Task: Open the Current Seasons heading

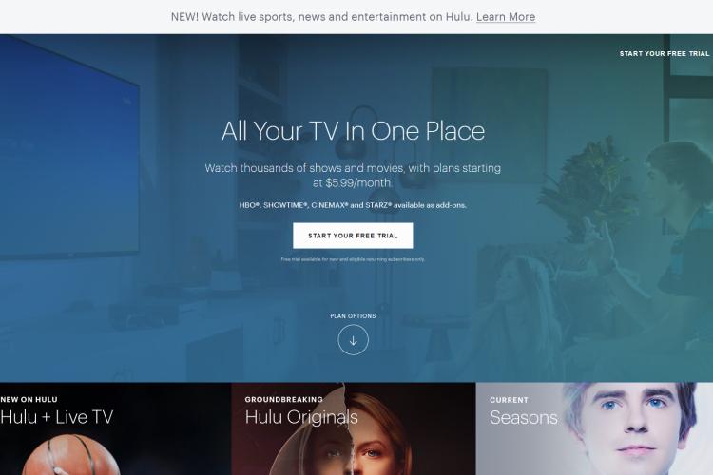Action: (524, 417)
